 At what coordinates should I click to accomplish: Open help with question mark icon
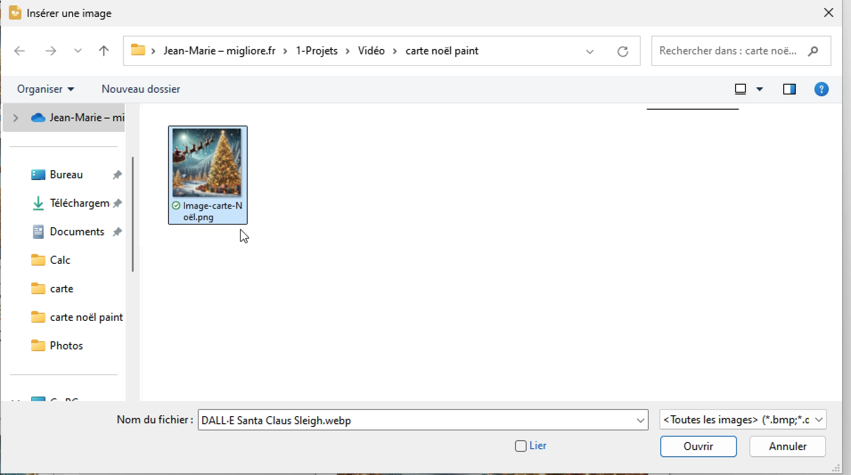pyautogui.click(x=822, y=89)
